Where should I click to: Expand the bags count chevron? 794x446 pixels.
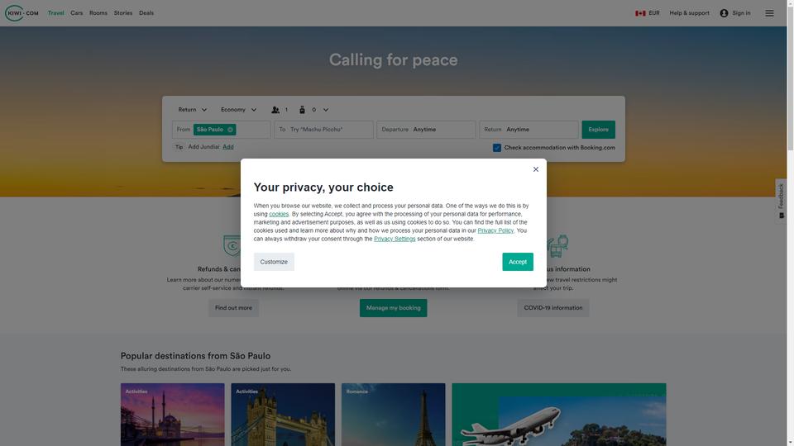pyautogui.click(x=326, y=110)
